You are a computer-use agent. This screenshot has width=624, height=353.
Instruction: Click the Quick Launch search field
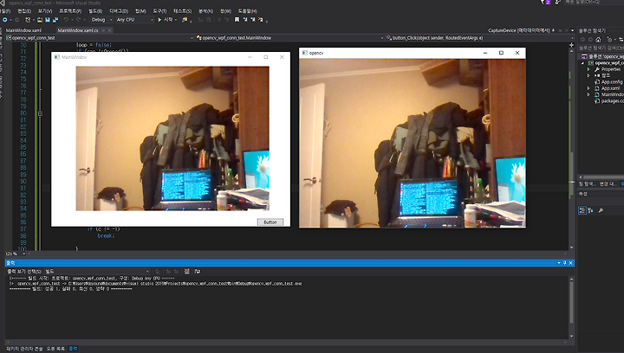pos(595,2)
